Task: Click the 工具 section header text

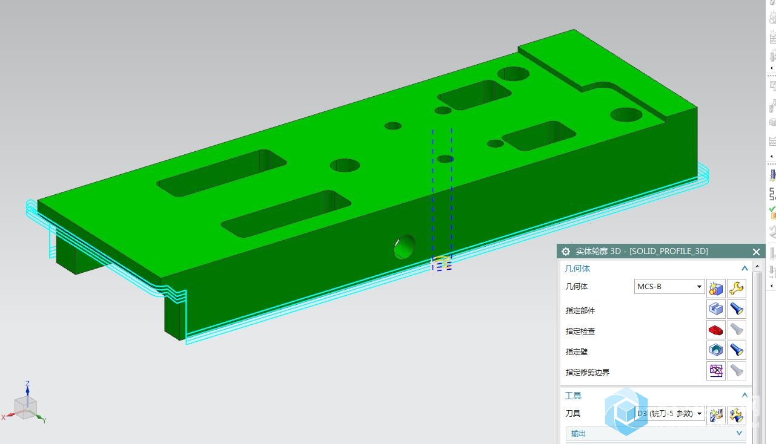Action: [x=573, y=396]
